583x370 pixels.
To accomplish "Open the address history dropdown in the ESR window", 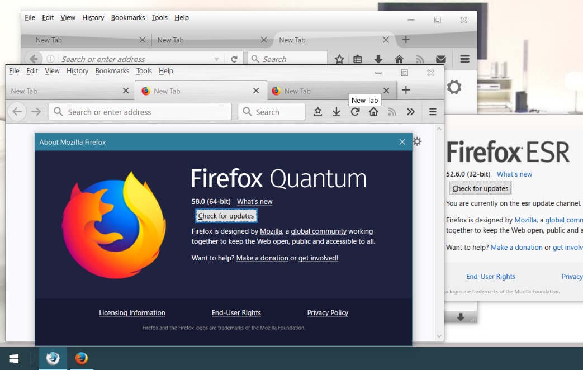I will point(216,59).
